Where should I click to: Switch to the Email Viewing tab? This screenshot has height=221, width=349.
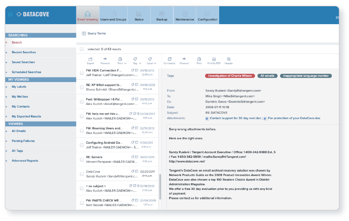point(88,15)
